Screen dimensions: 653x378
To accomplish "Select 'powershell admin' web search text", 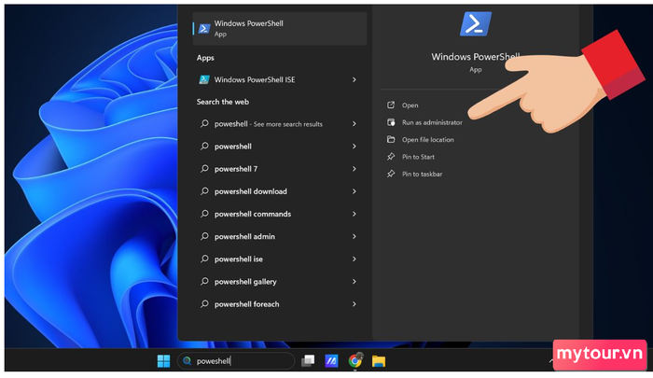I will (x=244, y=236).
